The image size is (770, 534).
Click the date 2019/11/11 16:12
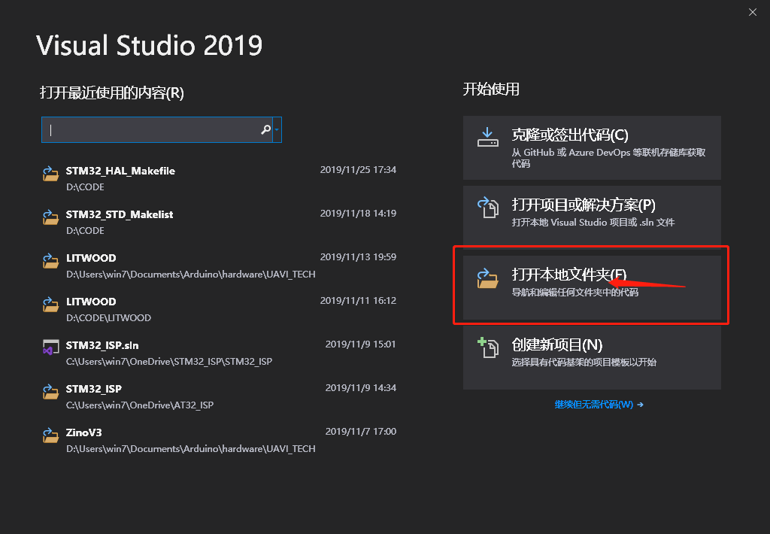coord(358,300)
